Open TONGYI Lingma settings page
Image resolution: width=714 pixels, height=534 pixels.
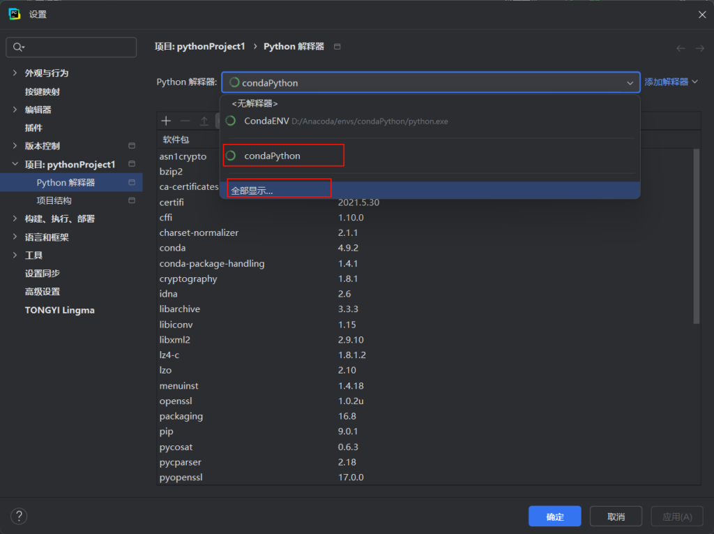[60, 310]
